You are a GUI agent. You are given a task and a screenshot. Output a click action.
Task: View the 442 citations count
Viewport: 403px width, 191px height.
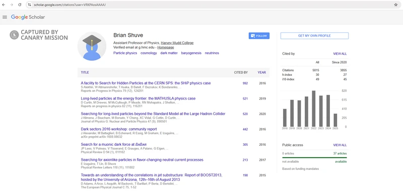pos(245,130)
